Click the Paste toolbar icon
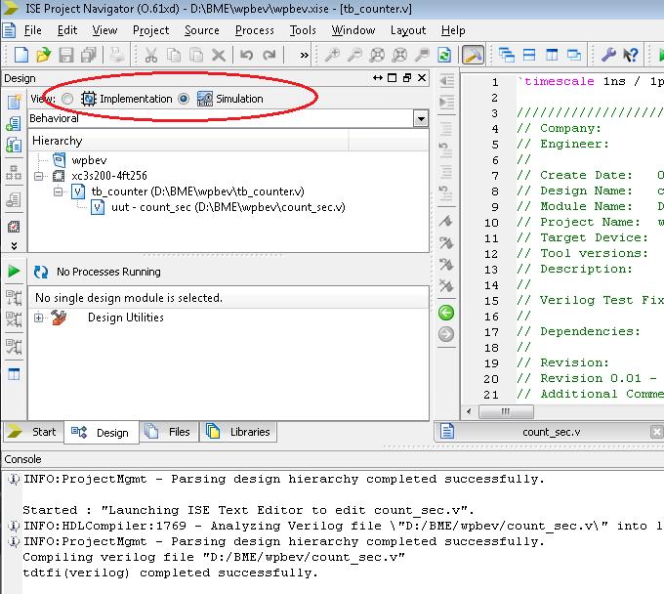Viewport: 664px width, 594px height. (x=196, y=55)
